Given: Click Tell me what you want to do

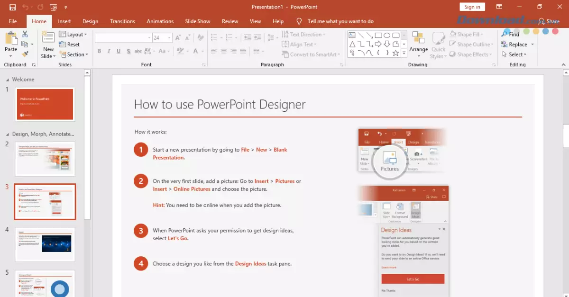Looking at the screenshot, I should point(340,21).
